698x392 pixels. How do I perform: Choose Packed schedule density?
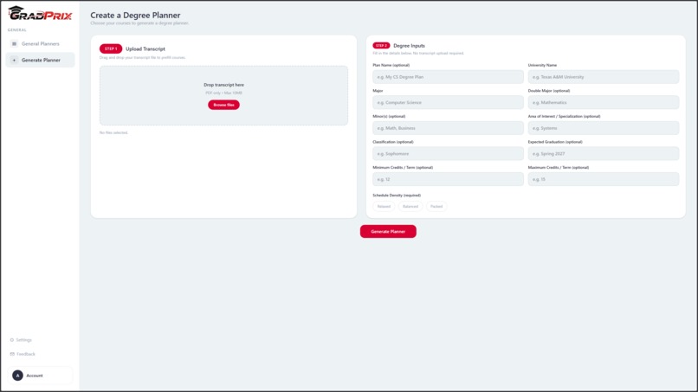click(436, 207)
